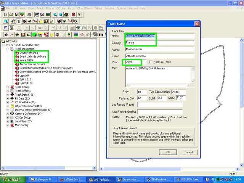This screenshot has width=244, height=183.
Task: Click the Save floppy disk icon
Action: tap(17, 14)
